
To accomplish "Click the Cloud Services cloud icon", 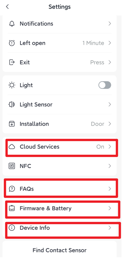I will (12, 147).
